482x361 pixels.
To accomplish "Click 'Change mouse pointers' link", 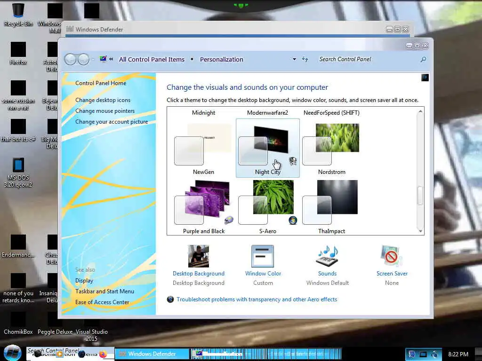I will [105, 111].
